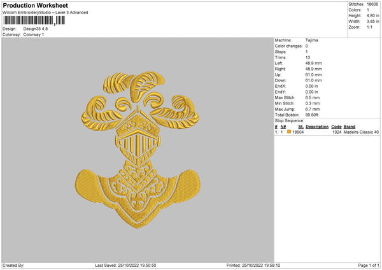The width and height of the screenshot is (382, 270).
Task: Click the Machine value 'Tajima'
Action: pyautogui.click(x=311, y=40)
